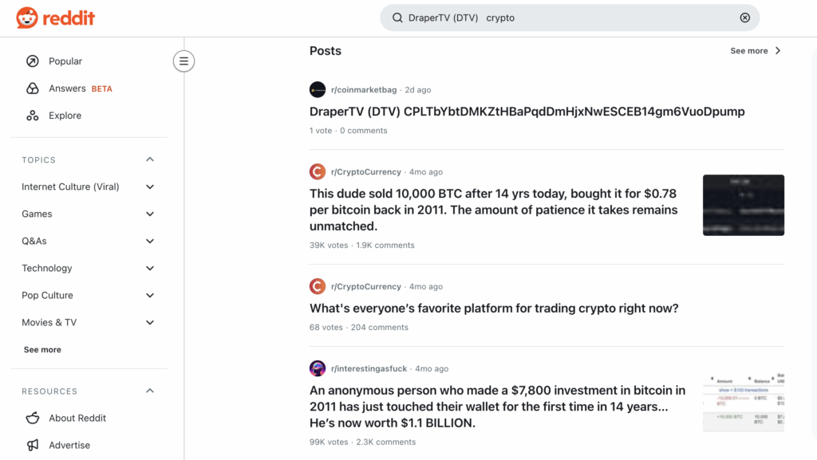Open the 10,000 BTC post thumbnail

point(743,205)
